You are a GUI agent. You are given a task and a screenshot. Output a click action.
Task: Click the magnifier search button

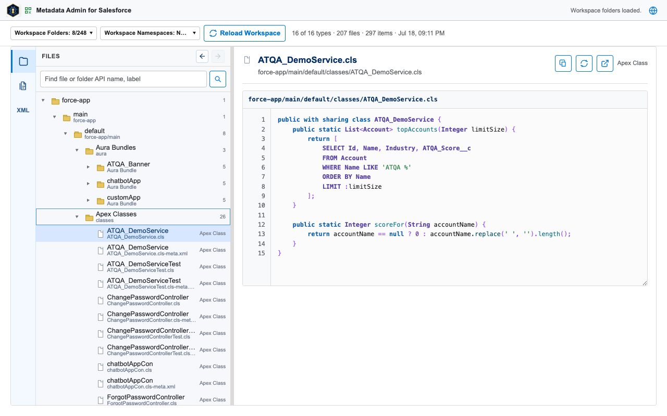pos(218,79)
